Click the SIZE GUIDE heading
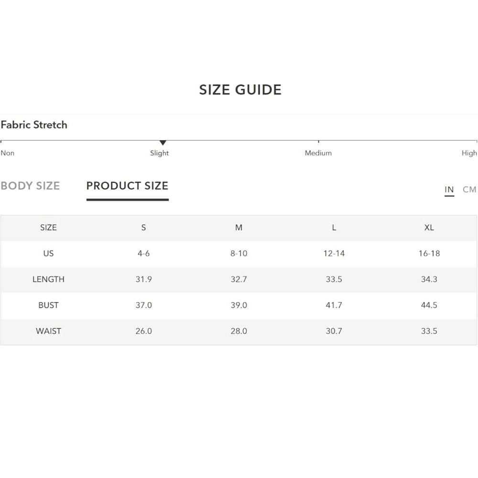The height and width of the screenshot is (478, 478). click(240, 90)
